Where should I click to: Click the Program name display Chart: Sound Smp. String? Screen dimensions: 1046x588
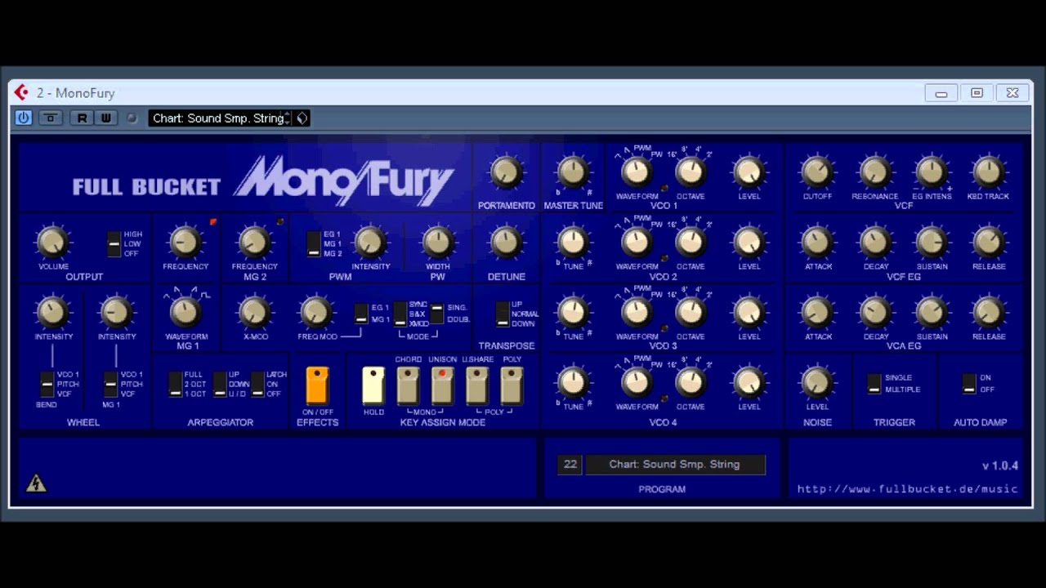click(x=675, y=464)
